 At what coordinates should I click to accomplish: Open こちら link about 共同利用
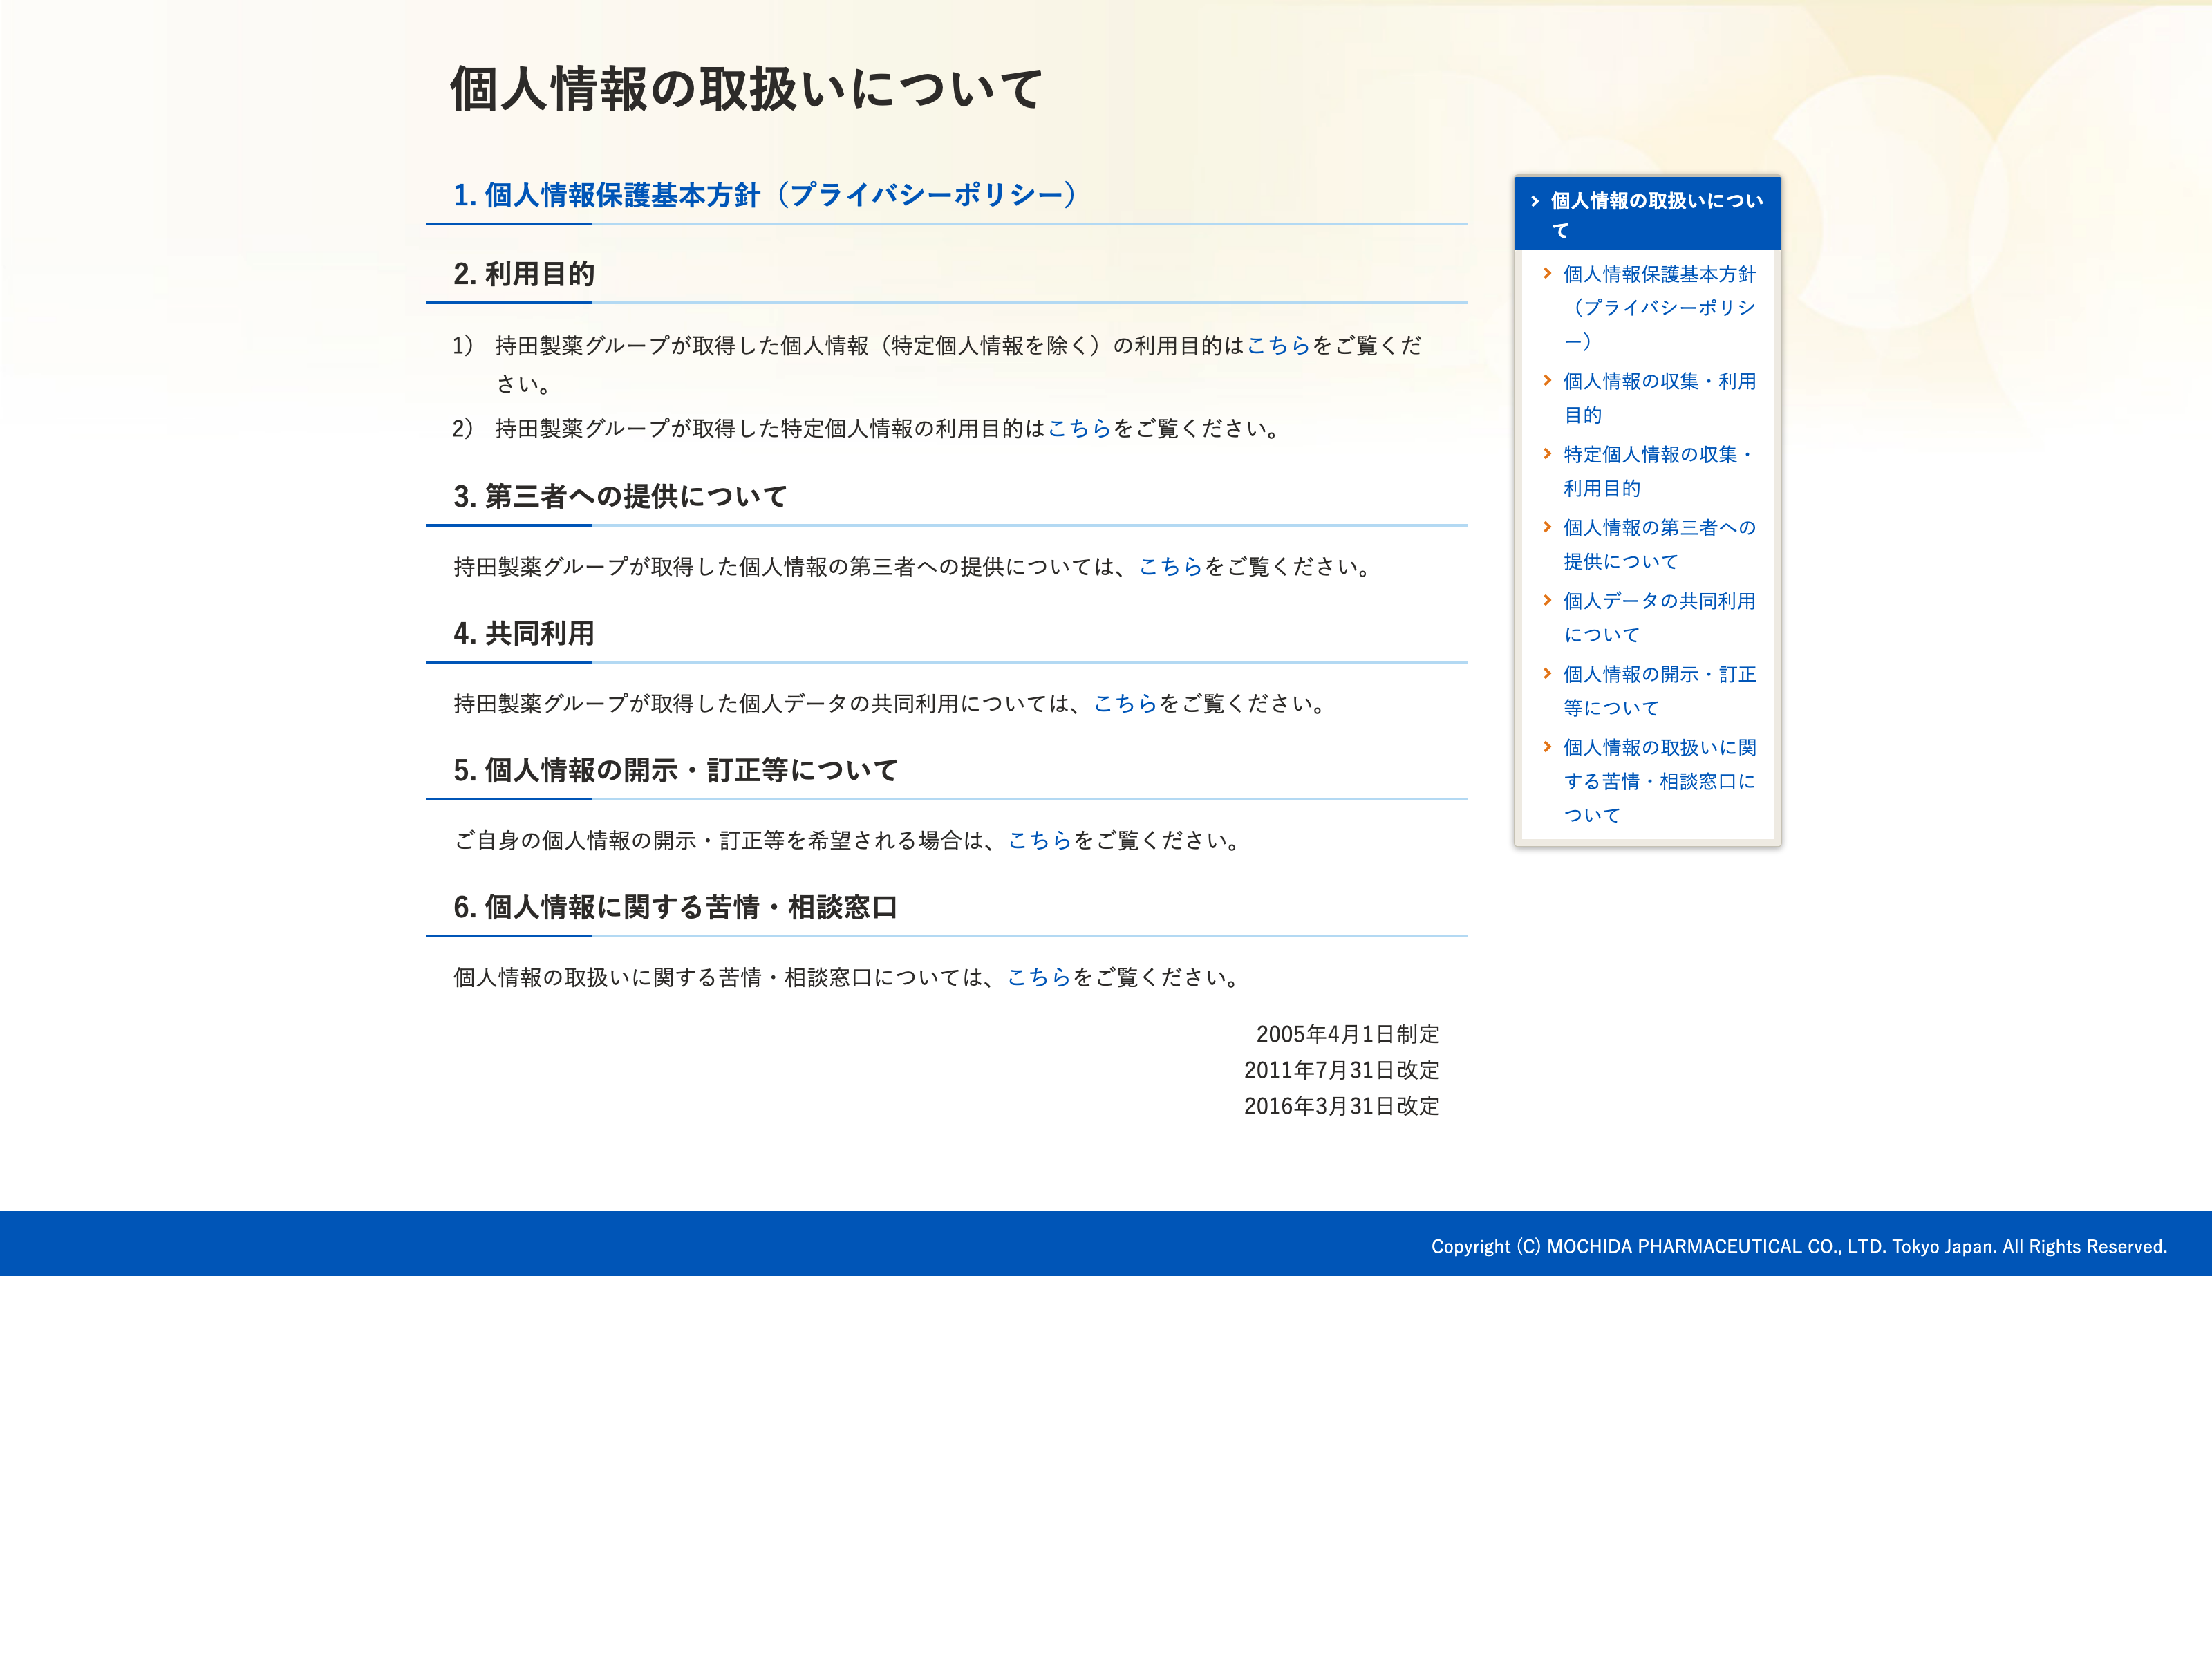(x=1125, y=704)
